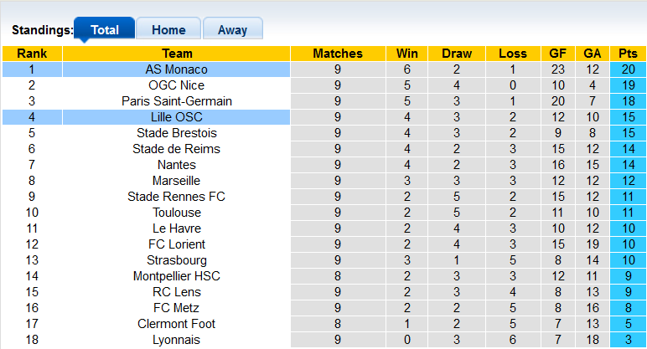
Task: Select Stade Rennes FC team name
Action: [176, 197]
